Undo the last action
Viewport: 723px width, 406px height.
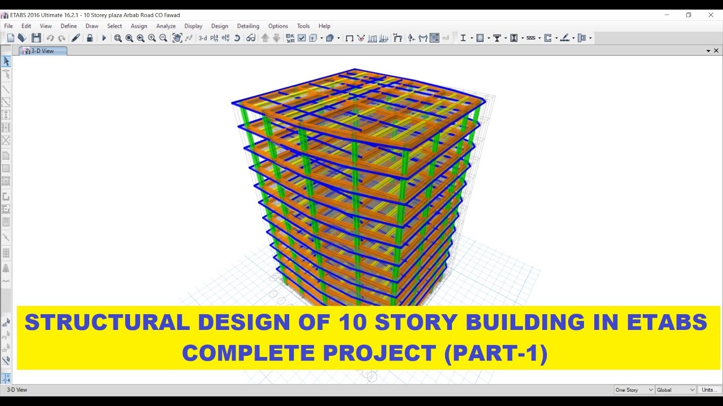click(x=50, y=38)
